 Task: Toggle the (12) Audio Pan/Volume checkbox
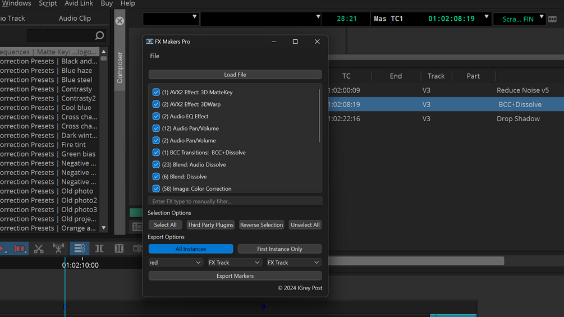[x=156, y=128]
